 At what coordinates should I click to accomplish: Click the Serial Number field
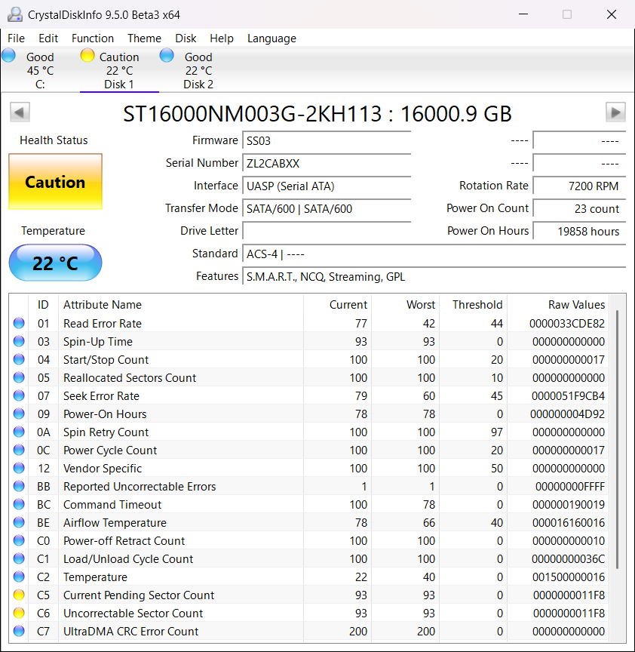(x=327, y=163)
